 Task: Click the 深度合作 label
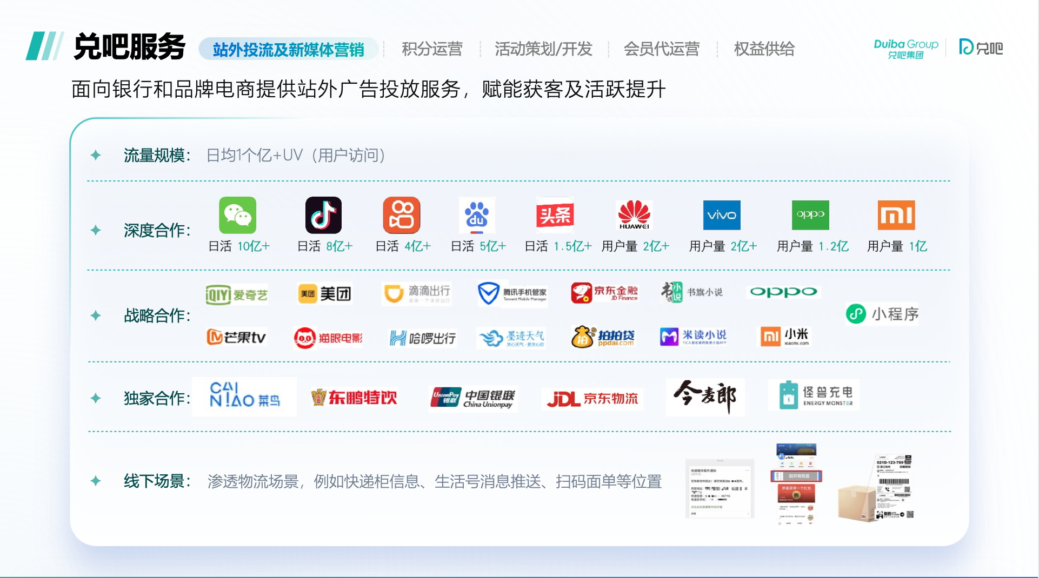tap(157, 231)
